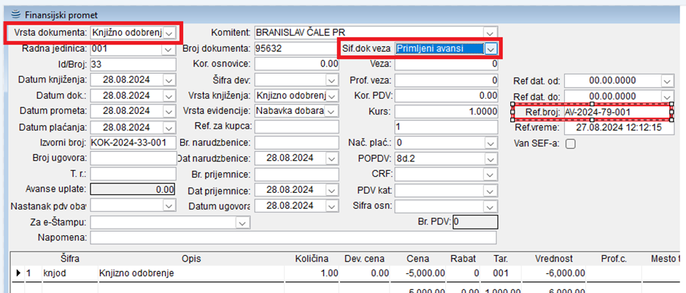Click the Kurs value field
The height and width of the screenshot is (293, 686).
(446, 111)
